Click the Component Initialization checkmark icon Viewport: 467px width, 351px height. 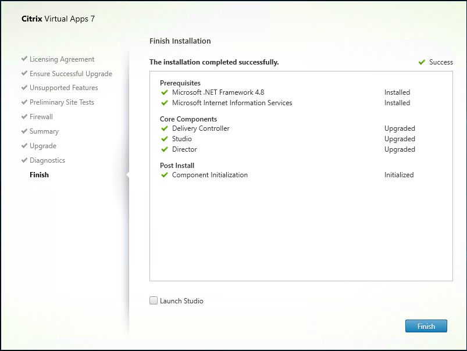(165, 175)
